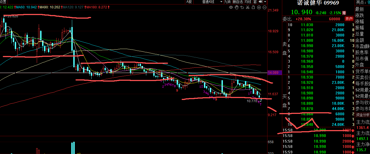
Task: Click the latest price 10.940
Action: 301,12
